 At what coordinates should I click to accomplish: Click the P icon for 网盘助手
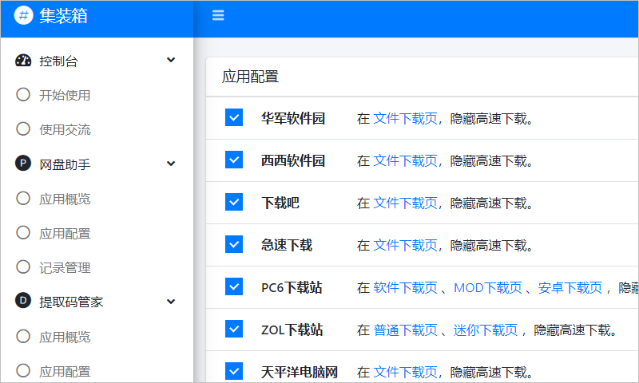[x=23, y=164]
